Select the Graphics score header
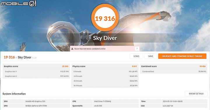The image size is (210, 110). [x=36, y=66]
